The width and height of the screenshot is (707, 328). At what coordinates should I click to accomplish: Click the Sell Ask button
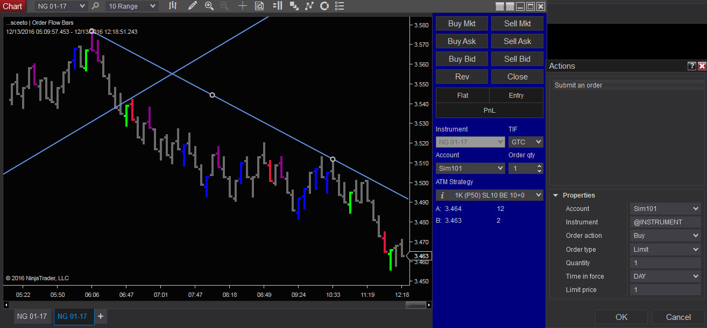pyautogui.click(x=518, y=41)
